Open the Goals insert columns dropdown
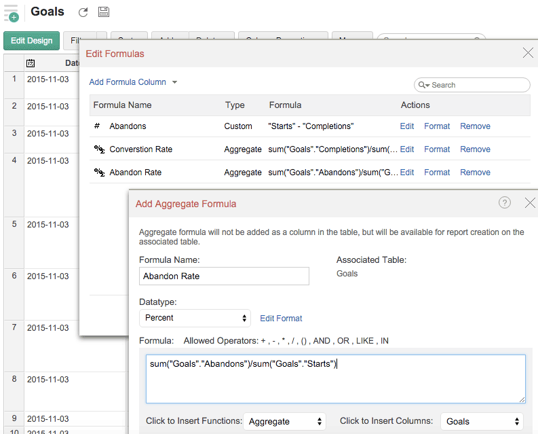Image resolution: width=538 pixels, height=434 pixels. click(482, 421)
